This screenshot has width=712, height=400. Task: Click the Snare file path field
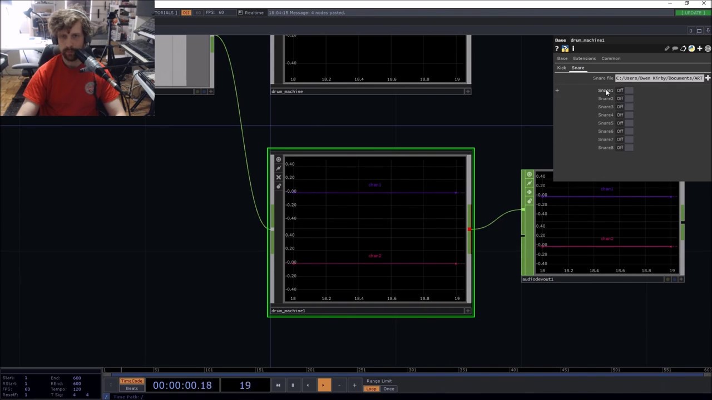[659, 78]
